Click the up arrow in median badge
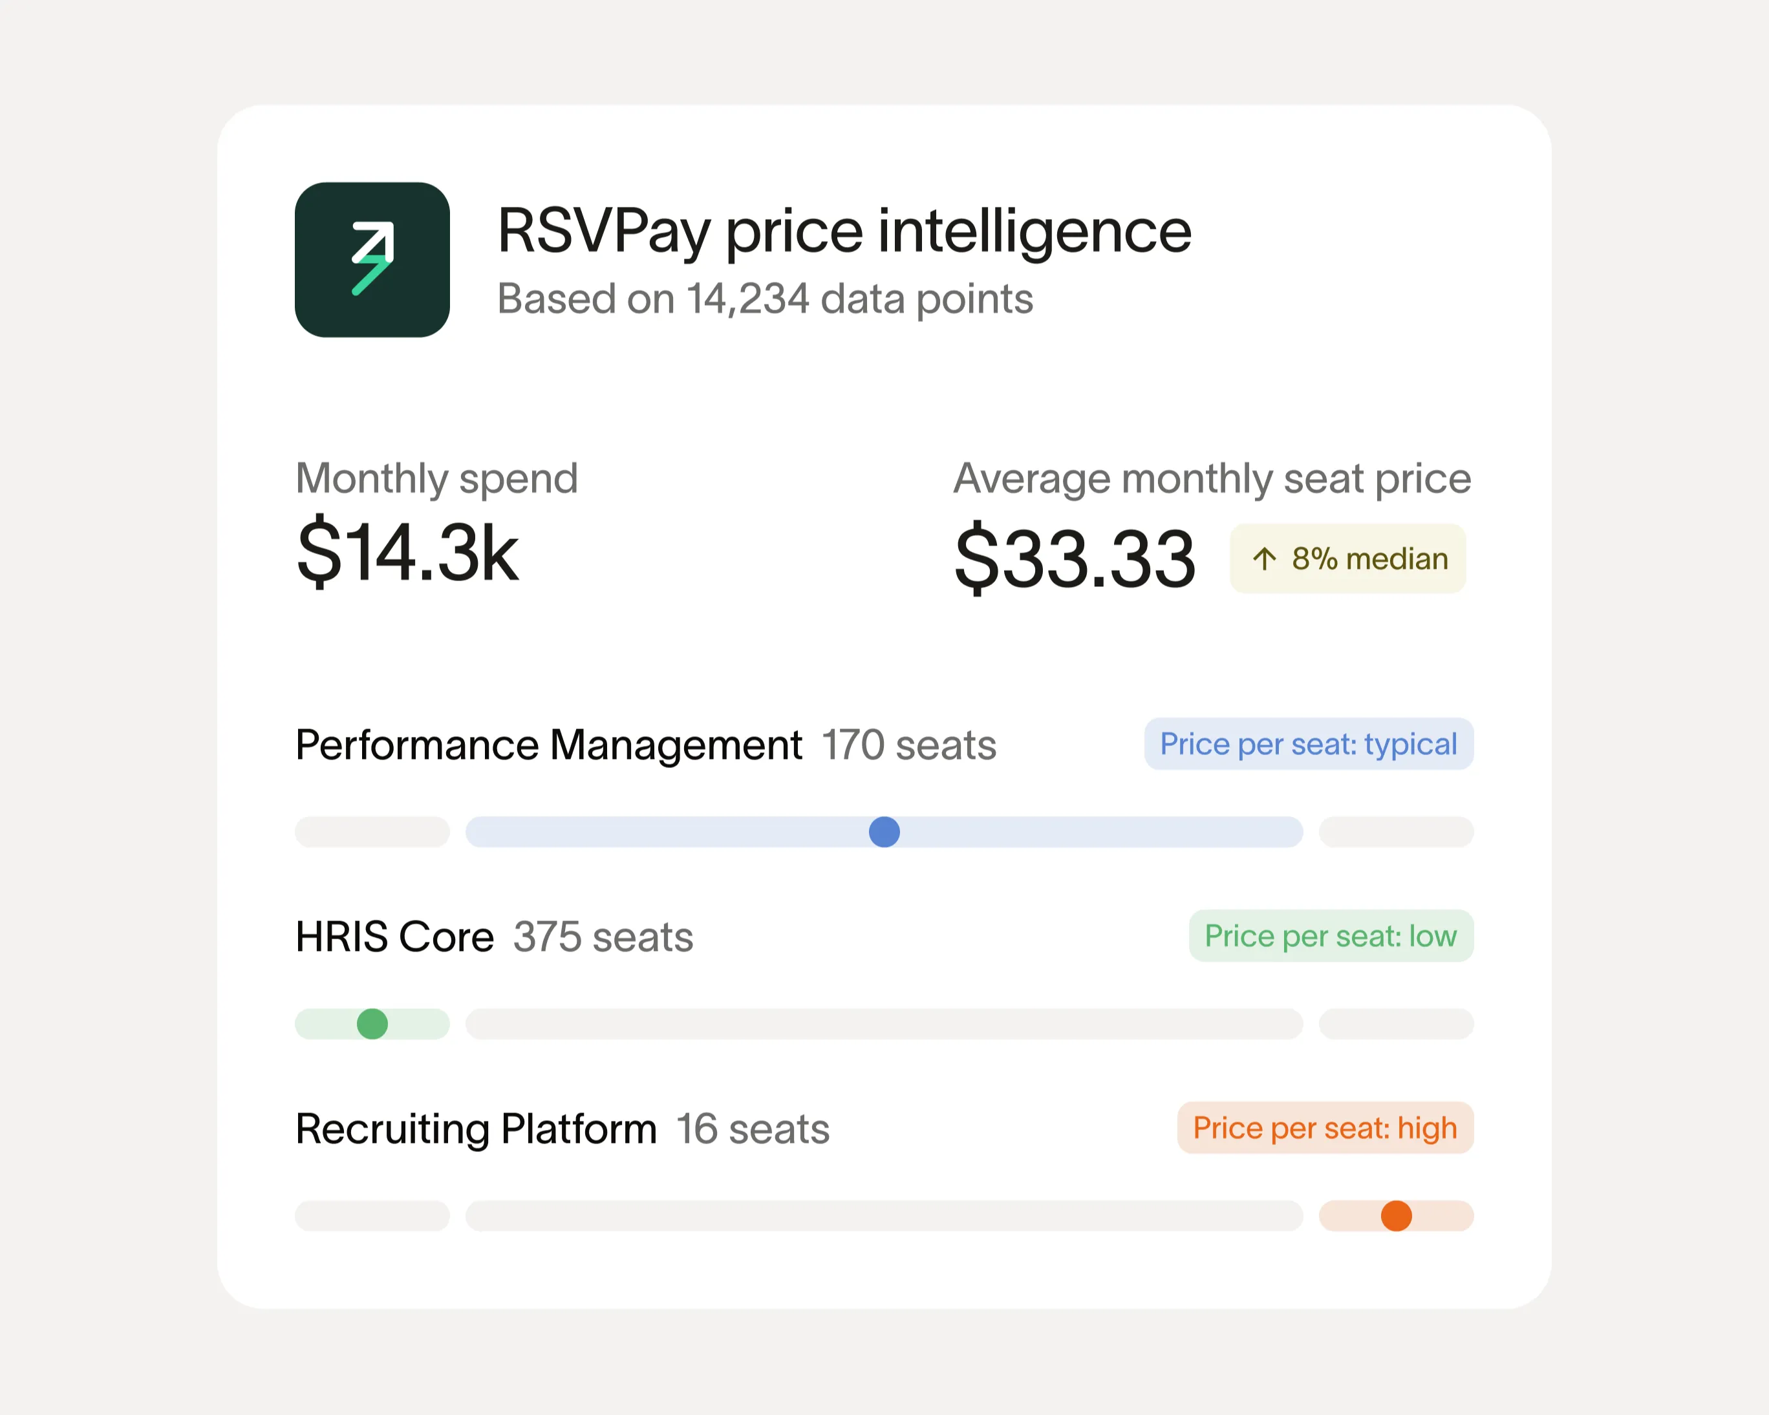This screenshot has width=1769, height=1415. pos(1265,559)
